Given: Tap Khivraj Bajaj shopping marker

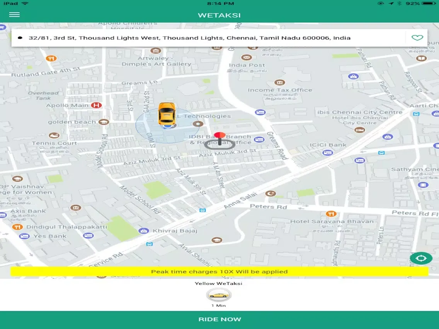Looking at the screenshot, I should 144,231.
